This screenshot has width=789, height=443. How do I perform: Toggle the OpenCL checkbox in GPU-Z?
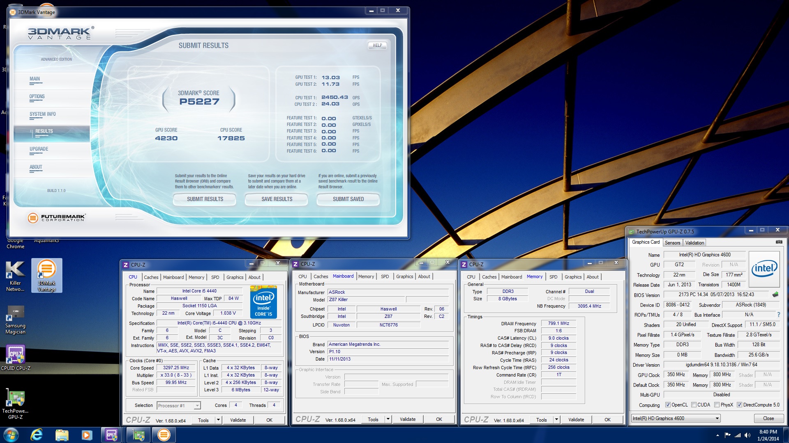[x=668, y=405]
